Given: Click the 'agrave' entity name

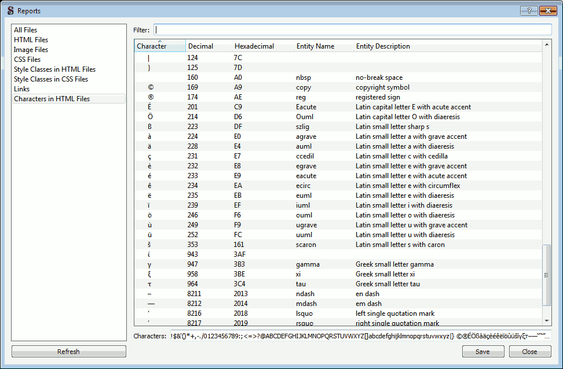Looking at the screenshot, I should click(306, 136).
